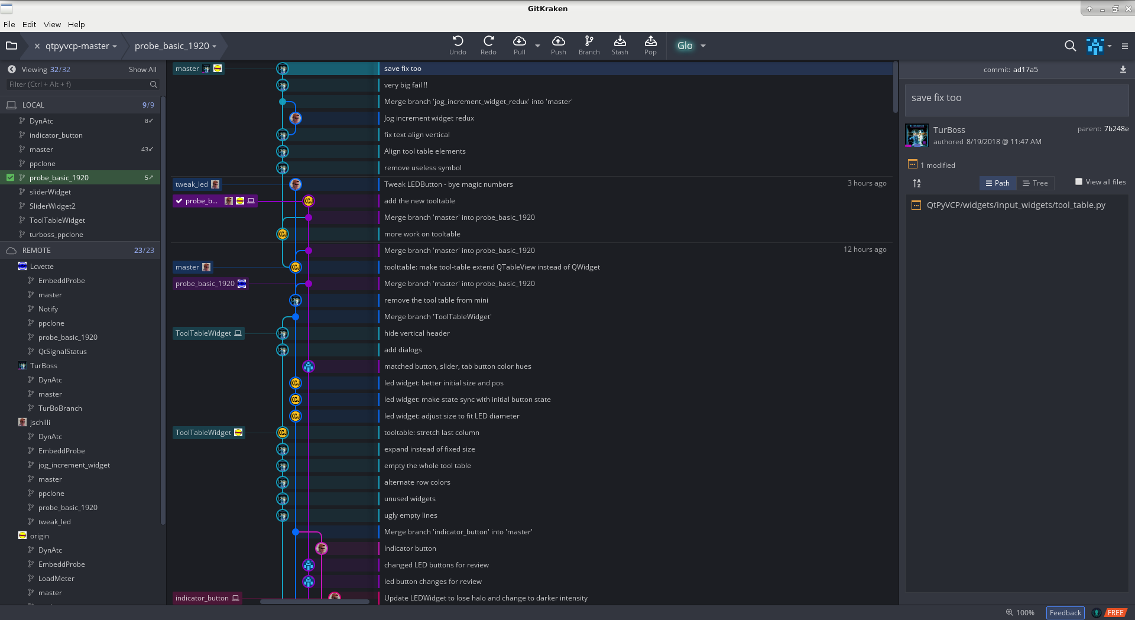Click the indicator_button branch label in graph

[x=207, y=598]
